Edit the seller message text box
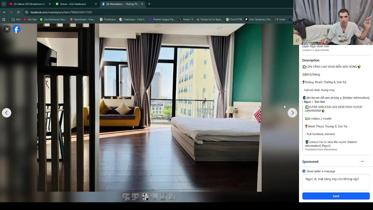The width and height of the screenshot is (373, 210). click(336, 182)
